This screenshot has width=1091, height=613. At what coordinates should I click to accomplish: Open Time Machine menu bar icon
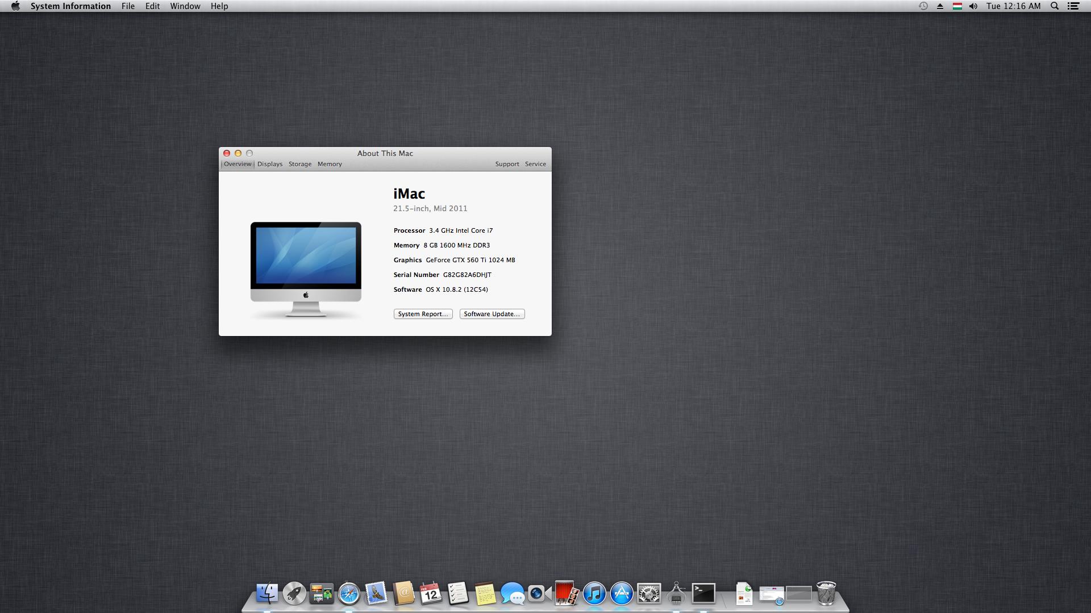923,6
